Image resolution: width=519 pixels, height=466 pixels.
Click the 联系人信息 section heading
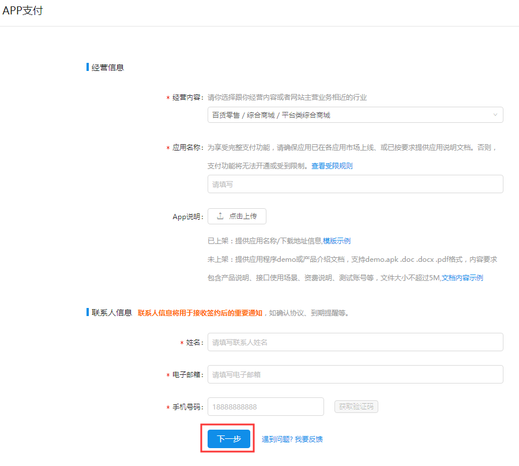point(112,313)
